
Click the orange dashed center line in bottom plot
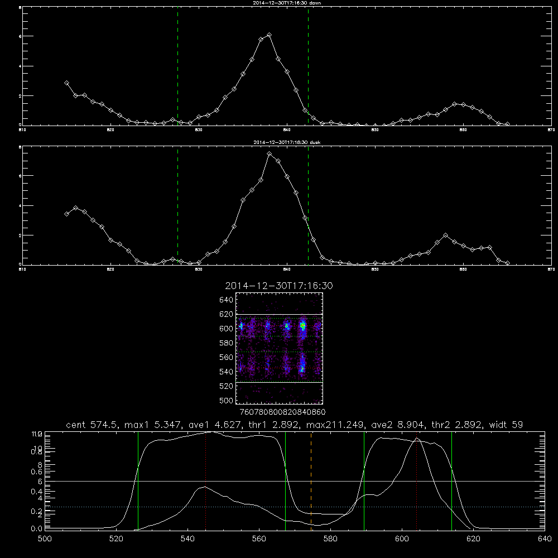point(311,480)
